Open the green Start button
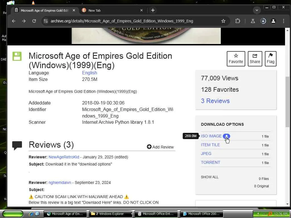 point(13,214)
